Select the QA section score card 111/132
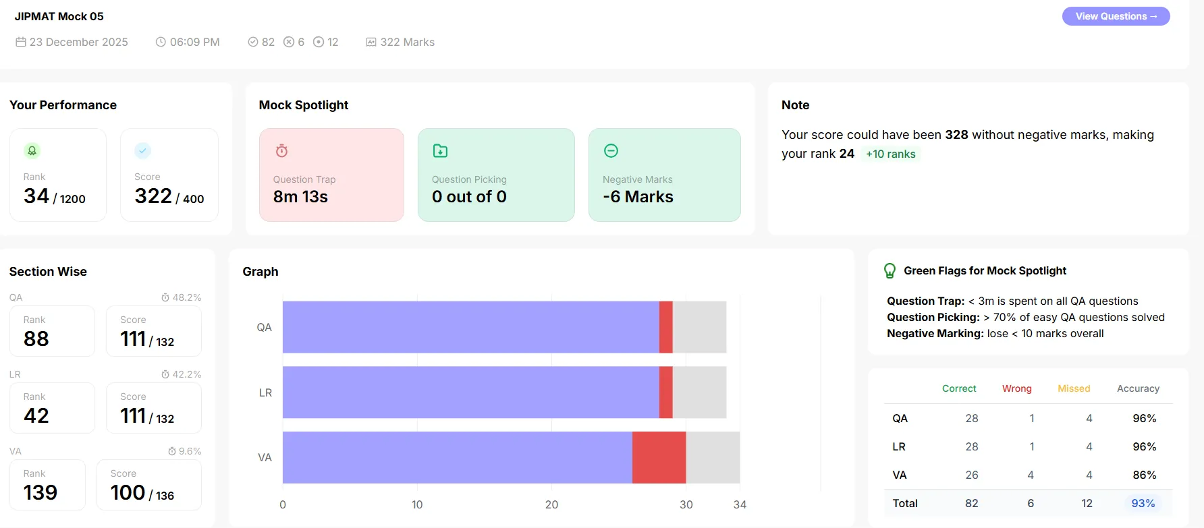The height and width of the screenshot is (528, 1204). [x=154, y=331]
